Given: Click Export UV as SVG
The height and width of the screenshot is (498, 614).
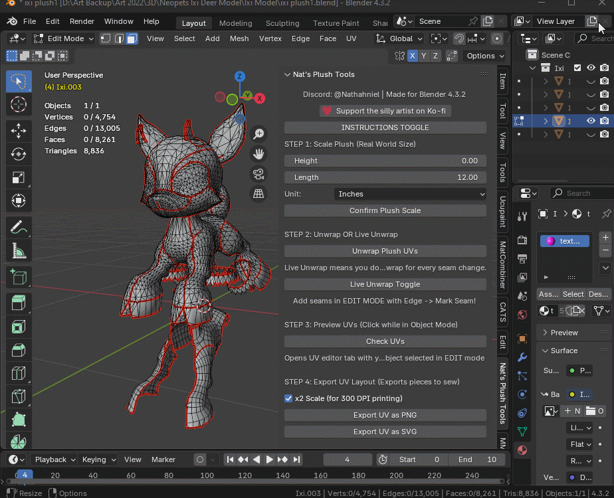Looking at the screenshot, I should [x=385, y=432].
